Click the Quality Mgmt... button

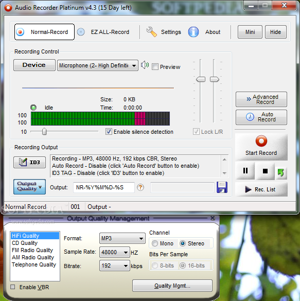point(172,286)
